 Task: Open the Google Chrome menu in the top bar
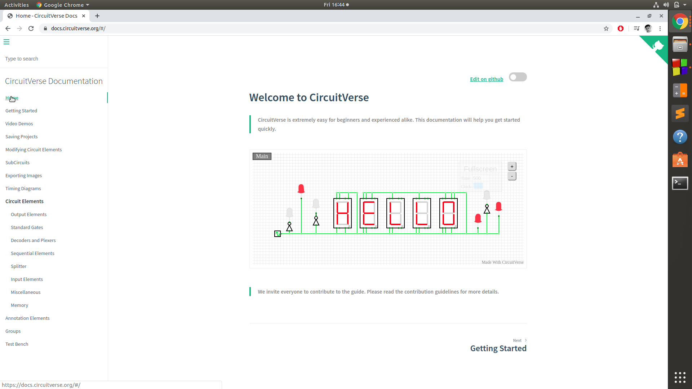coord(62,5)
